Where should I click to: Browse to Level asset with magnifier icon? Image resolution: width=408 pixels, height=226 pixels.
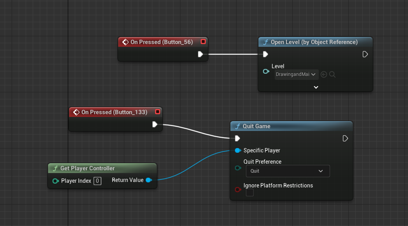pos(332,75)
